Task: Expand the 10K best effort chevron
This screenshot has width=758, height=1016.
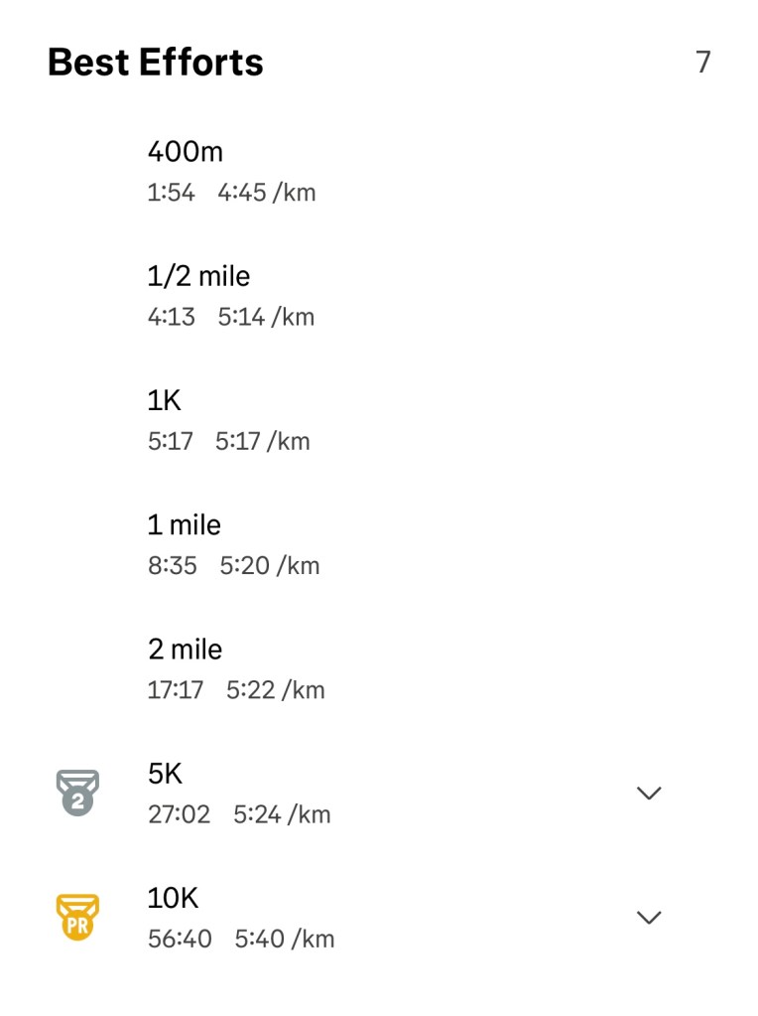Action: coord(648,917)
